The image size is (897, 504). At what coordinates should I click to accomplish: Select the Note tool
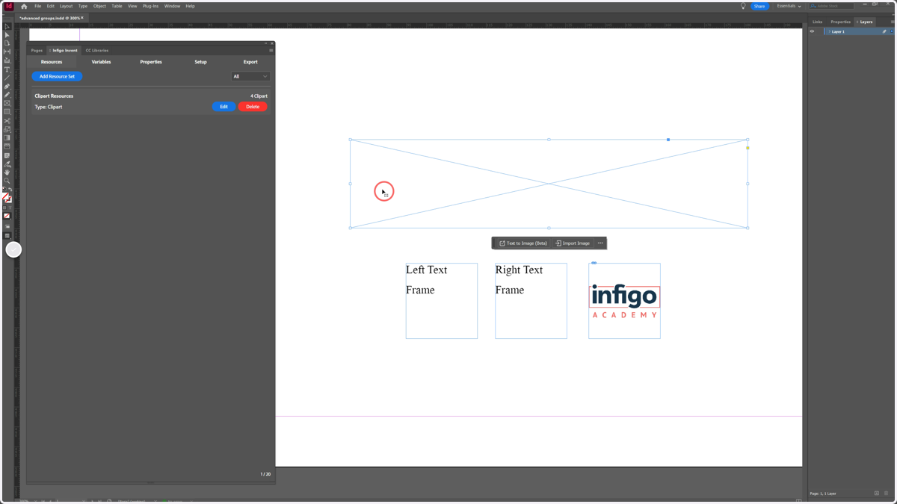point(7,155)
